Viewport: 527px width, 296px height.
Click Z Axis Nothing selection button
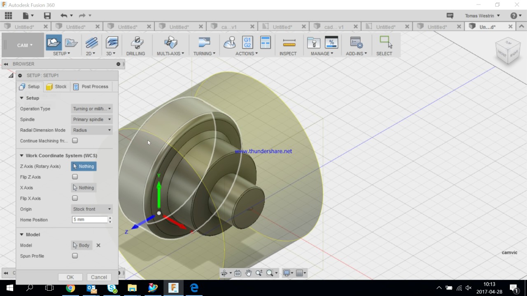point(84,166)
